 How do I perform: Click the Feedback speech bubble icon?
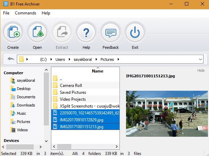111,32
